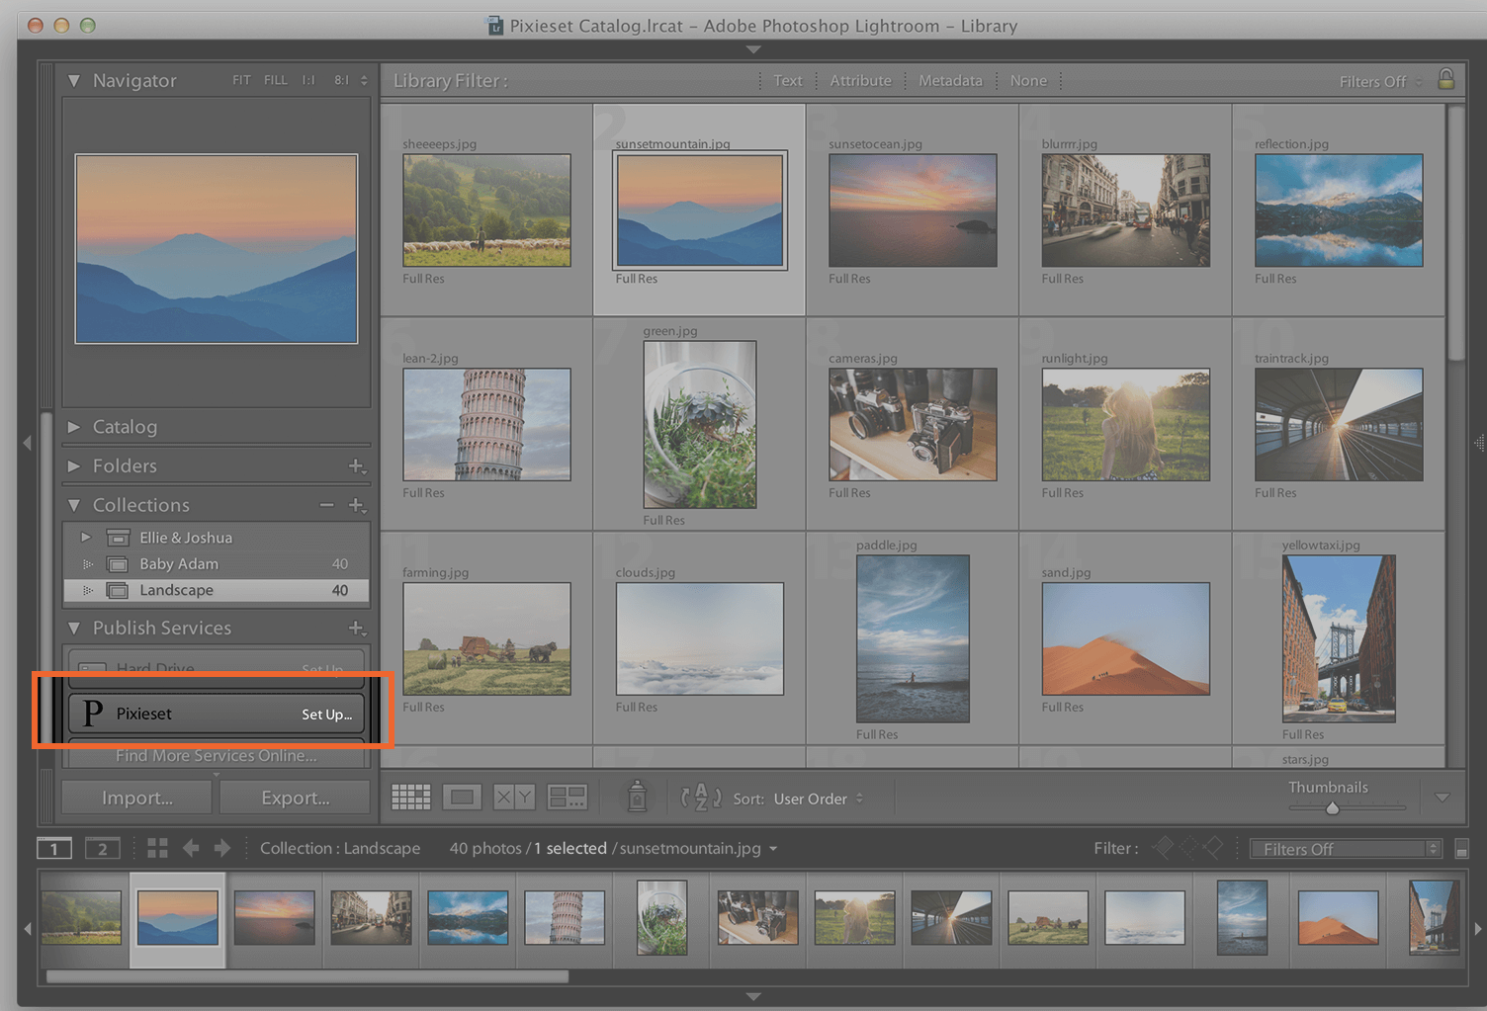This screenshot has height=1011, width=1487.
Task: Enable the flag filter in the filmstrip
Action: [1164, 847]
